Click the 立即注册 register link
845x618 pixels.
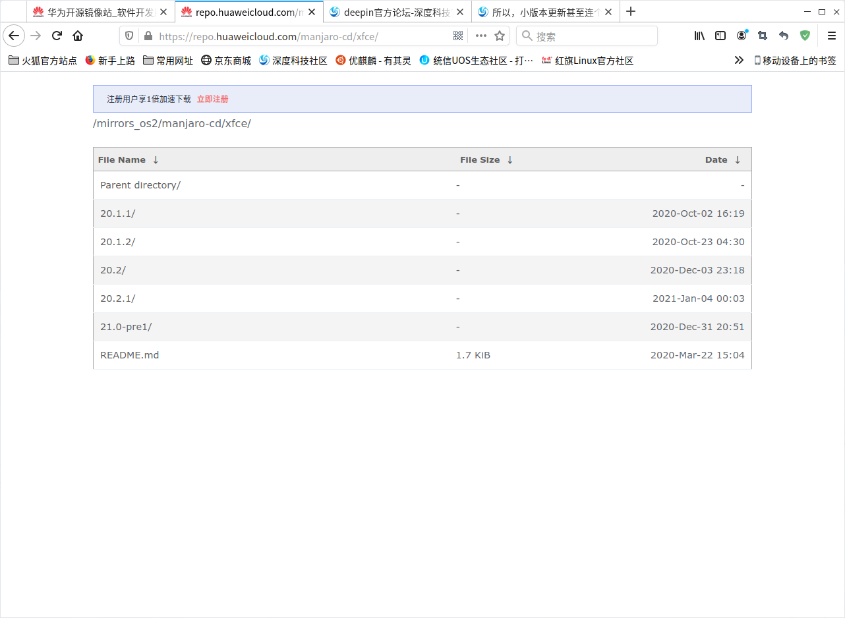(212, 99)
